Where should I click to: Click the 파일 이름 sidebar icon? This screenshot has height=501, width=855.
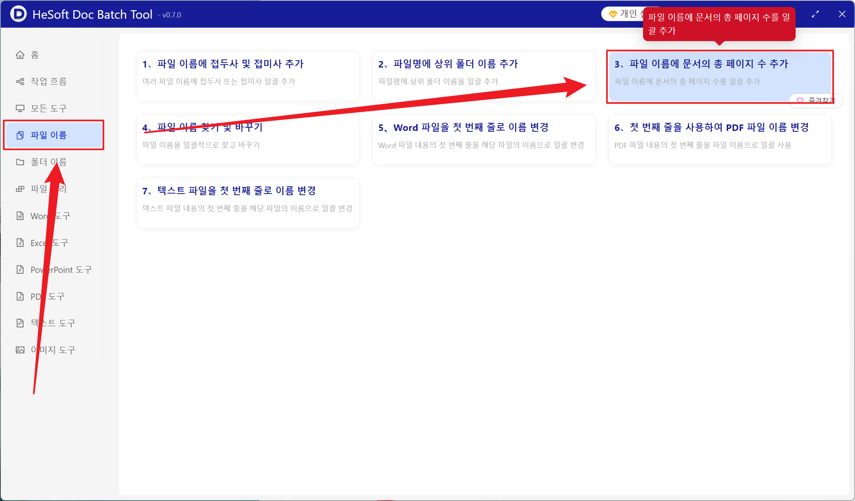(20, 135)
